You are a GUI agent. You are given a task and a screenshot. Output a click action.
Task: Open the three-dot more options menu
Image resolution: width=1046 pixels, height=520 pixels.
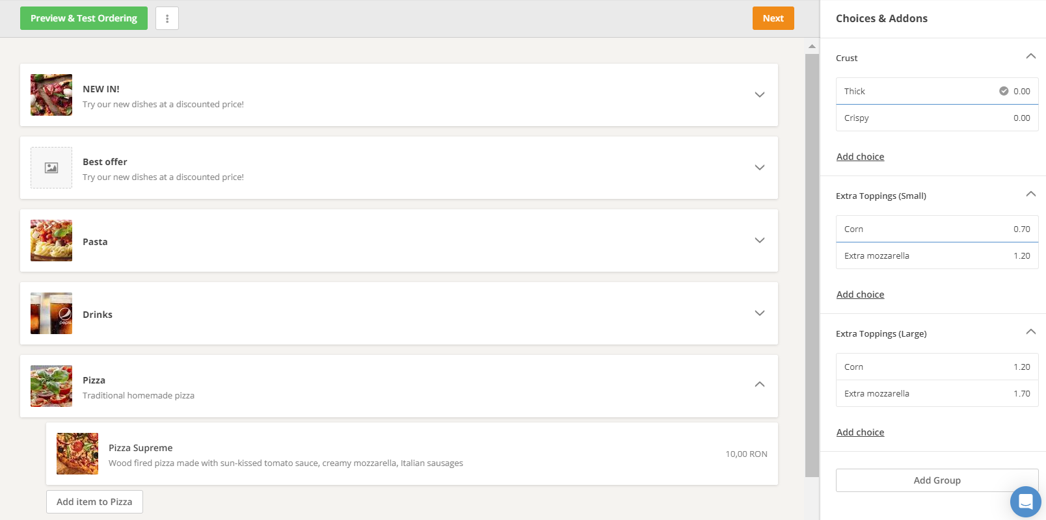[167, 18]
